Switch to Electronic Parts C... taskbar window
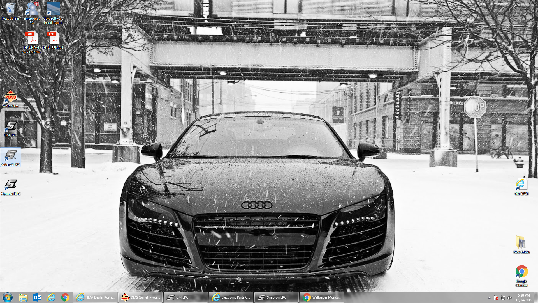The image size is (538, 303). 231,297
